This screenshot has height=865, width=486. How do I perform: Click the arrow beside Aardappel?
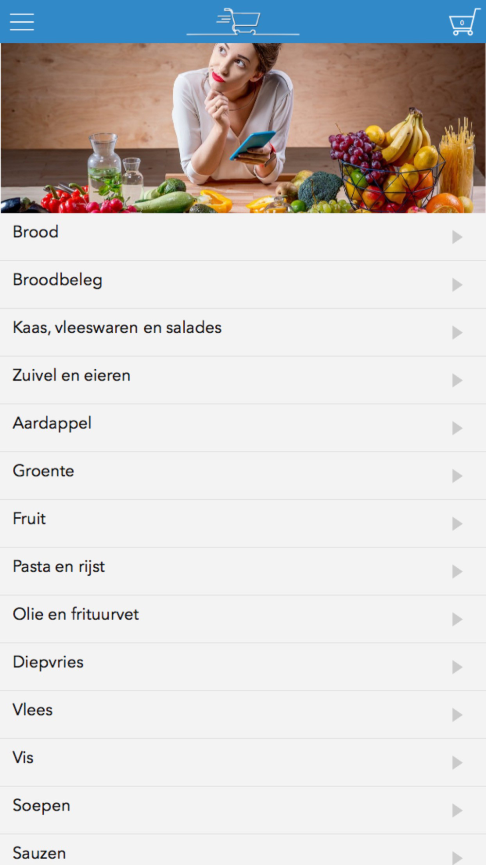(457, 428)
